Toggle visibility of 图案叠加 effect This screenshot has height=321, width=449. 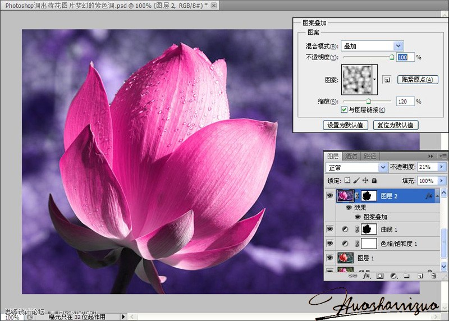coord(358,217)
